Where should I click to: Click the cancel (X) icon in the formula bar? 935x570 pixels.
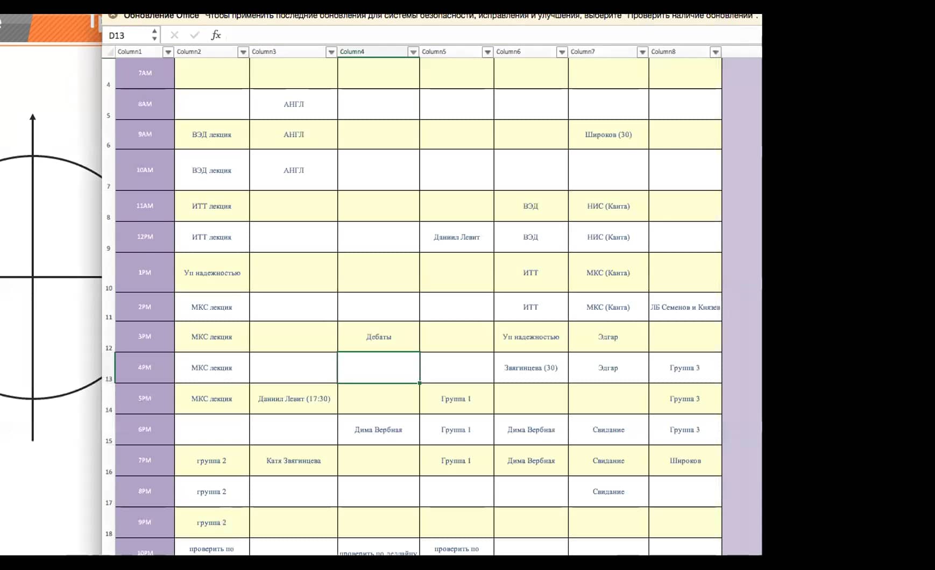[x=174, y=35]
